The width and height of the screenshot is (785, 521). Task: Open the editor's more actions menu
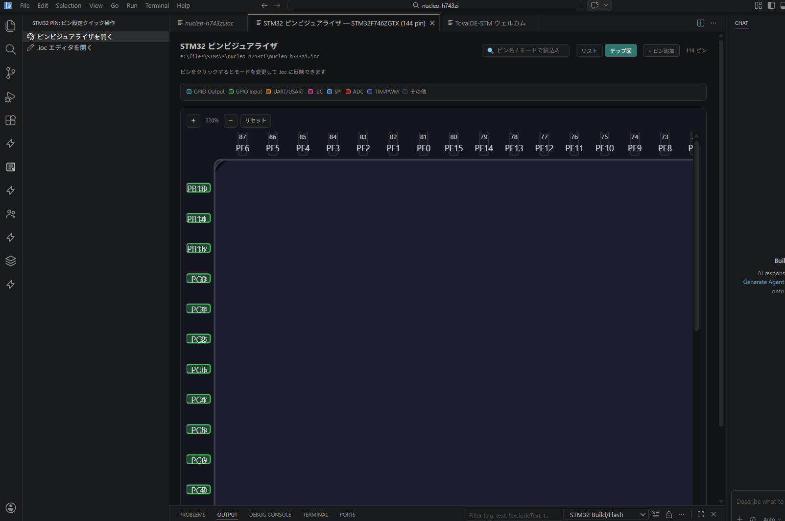(714, 23)
